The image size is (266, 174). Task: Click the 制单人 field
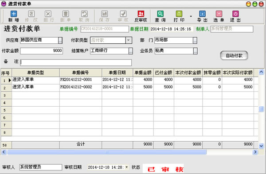(232, 29)
